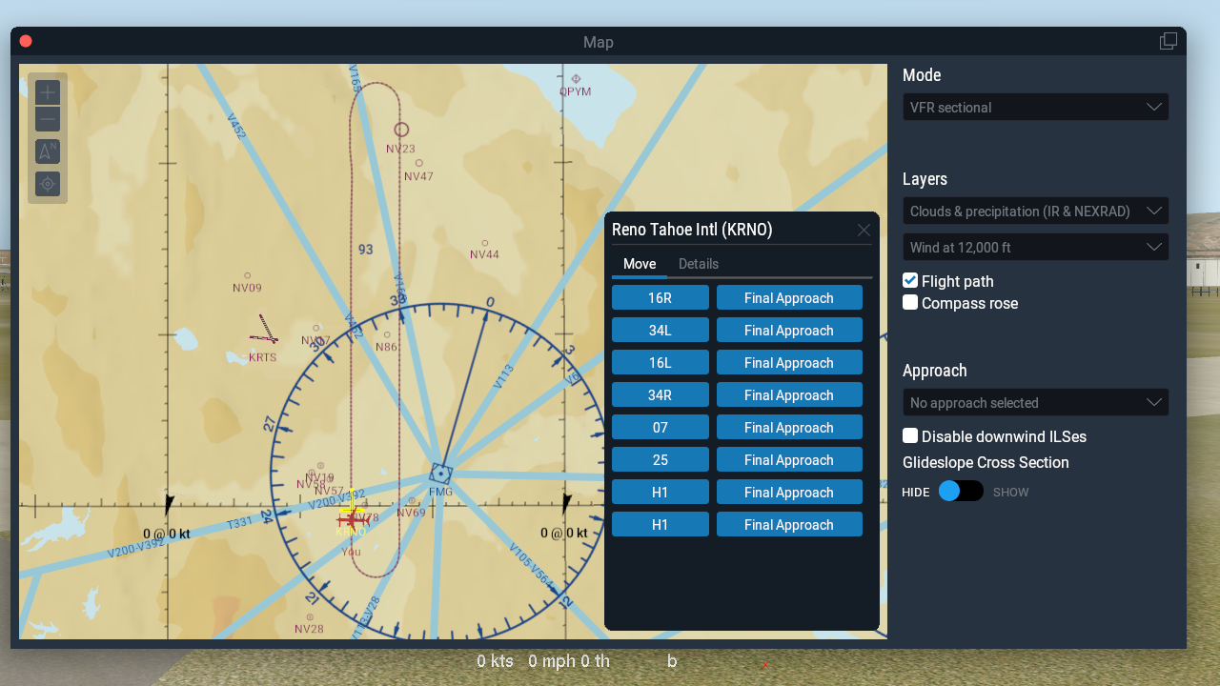Screen dimensions: 1220x686
Task: Start Final Approach for runway 25
Action: (x=789, y=460)
